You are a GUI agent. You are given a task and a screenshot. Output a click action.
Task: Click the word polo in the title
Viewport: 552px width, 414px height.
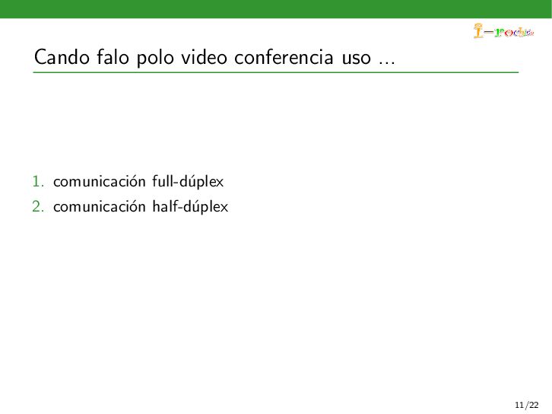coord(155,58)
